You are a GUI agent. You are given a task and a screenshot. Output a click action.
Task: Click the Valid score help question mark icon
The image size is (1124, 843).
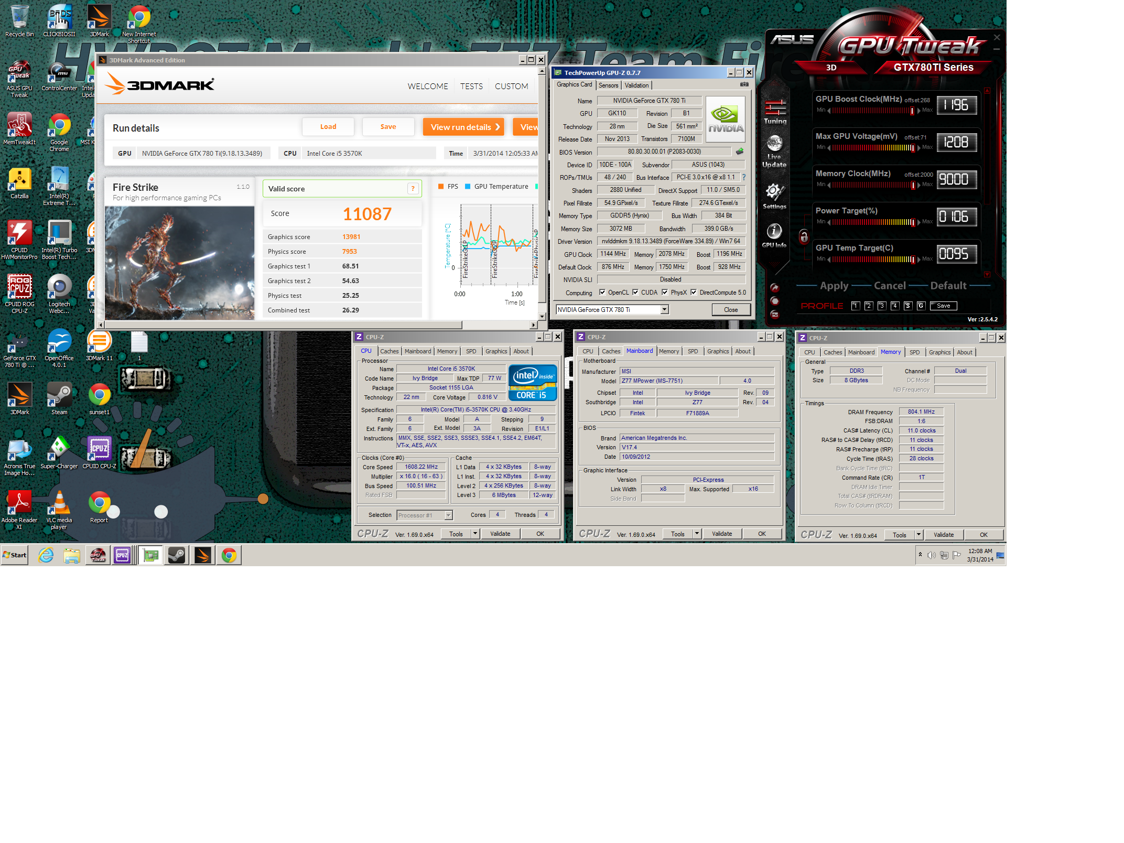413,189
